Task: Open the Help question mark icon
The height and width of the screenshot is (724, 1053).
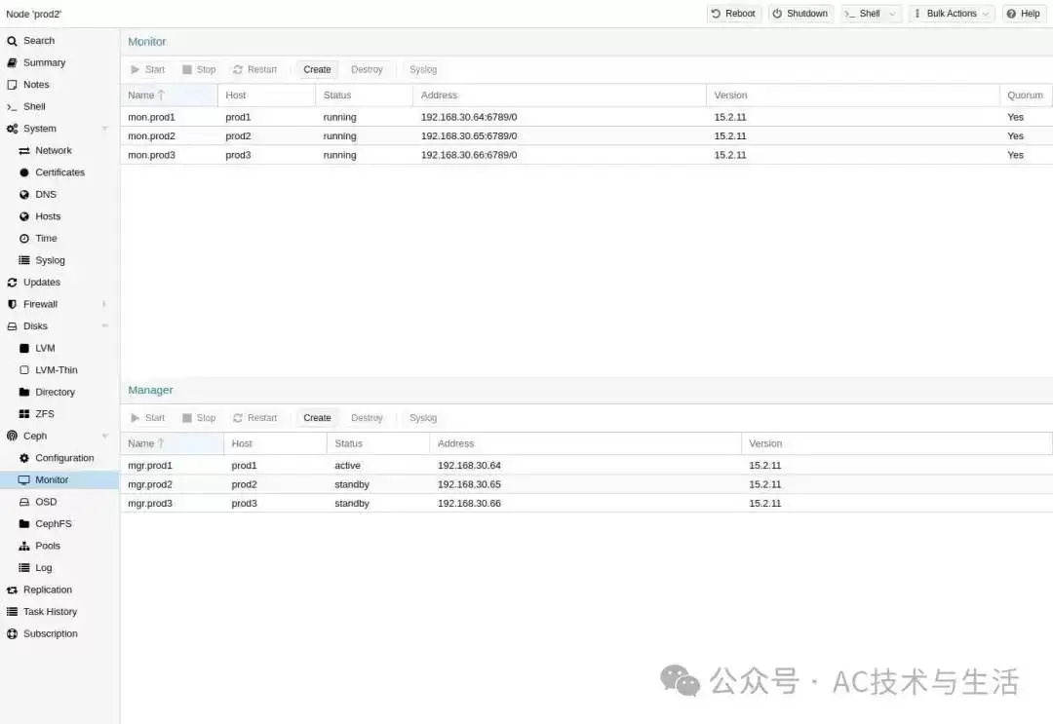Action: [1011, 14]
